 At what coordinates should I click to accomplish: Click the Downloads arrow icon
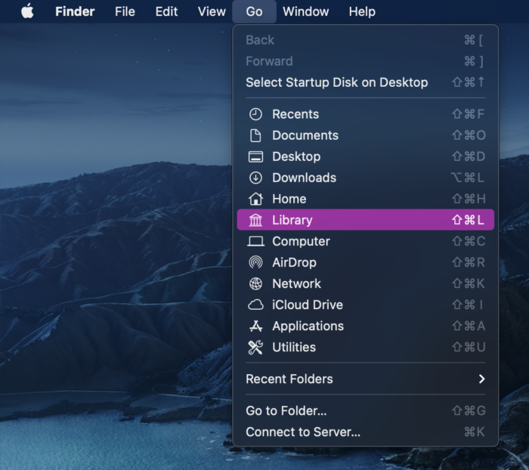click(255, 178)
